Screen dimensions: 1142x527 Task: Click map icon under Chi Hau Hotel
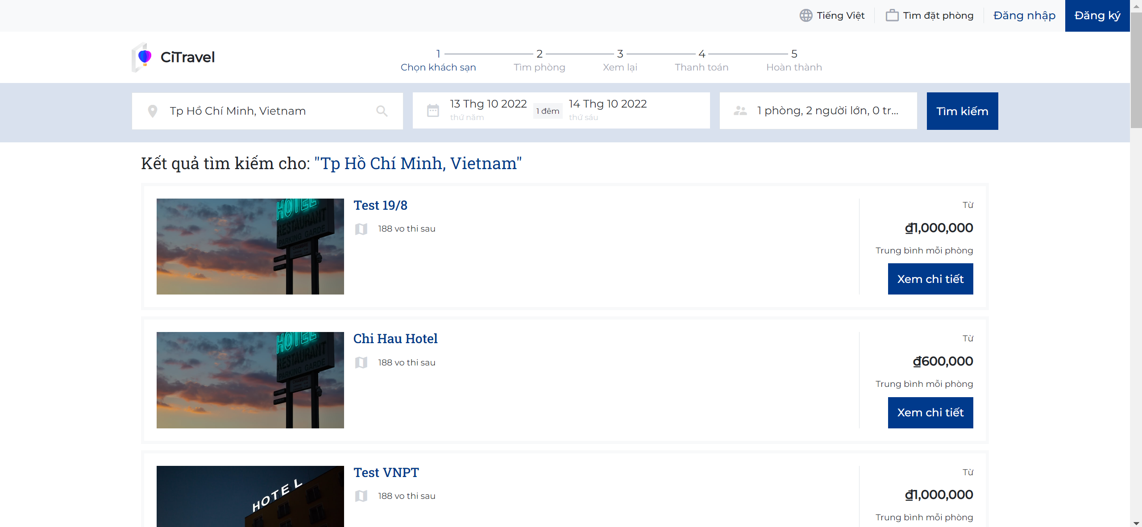tap(361, 363)
